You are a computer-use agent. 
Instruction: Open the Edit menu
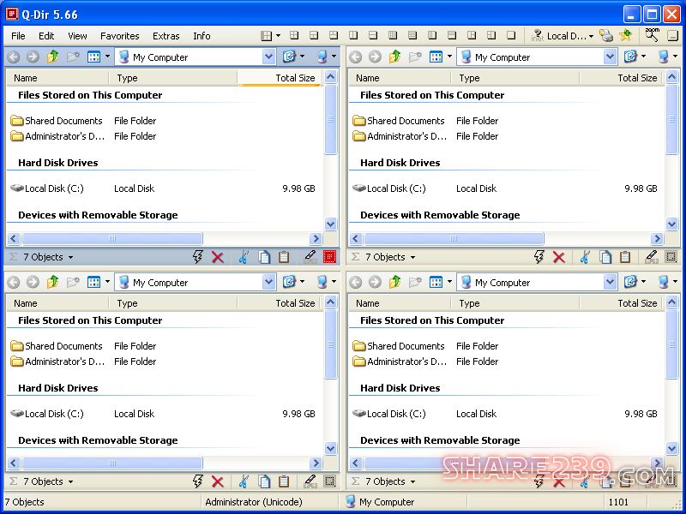46,36
